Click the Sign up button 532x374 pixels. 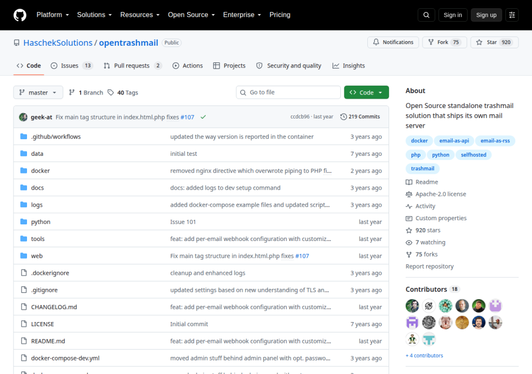click(486, 15)
